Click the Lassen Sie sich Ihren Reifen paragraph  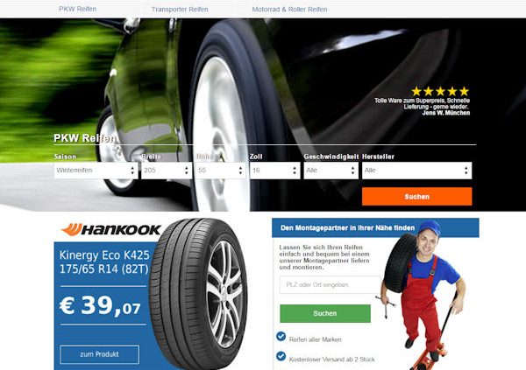(324, 257)
